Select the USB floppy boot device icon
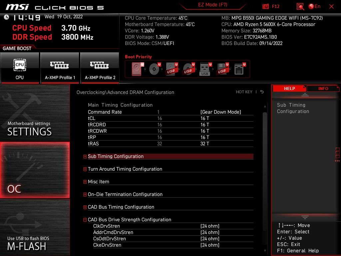The height and width of the screenshot is (256, 341). click(x=223, y=69)
